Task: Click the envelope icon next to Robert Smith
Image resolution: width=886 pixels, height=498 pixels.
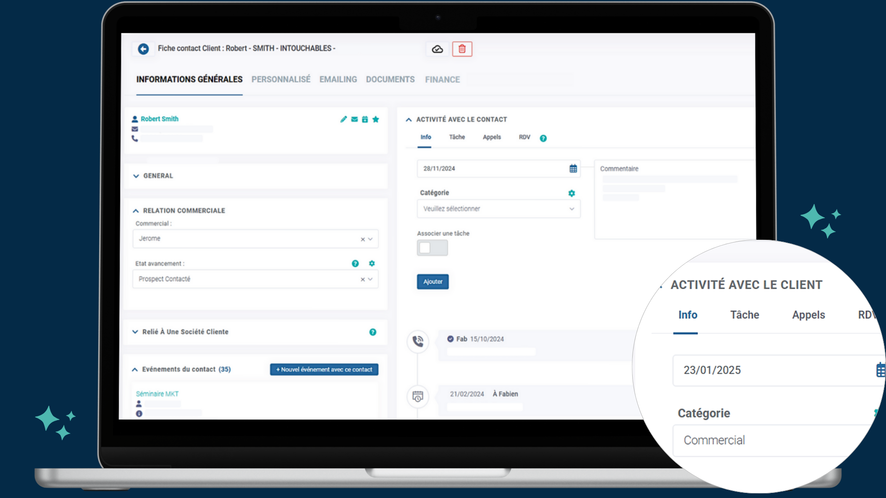Action: coord(354,119)
